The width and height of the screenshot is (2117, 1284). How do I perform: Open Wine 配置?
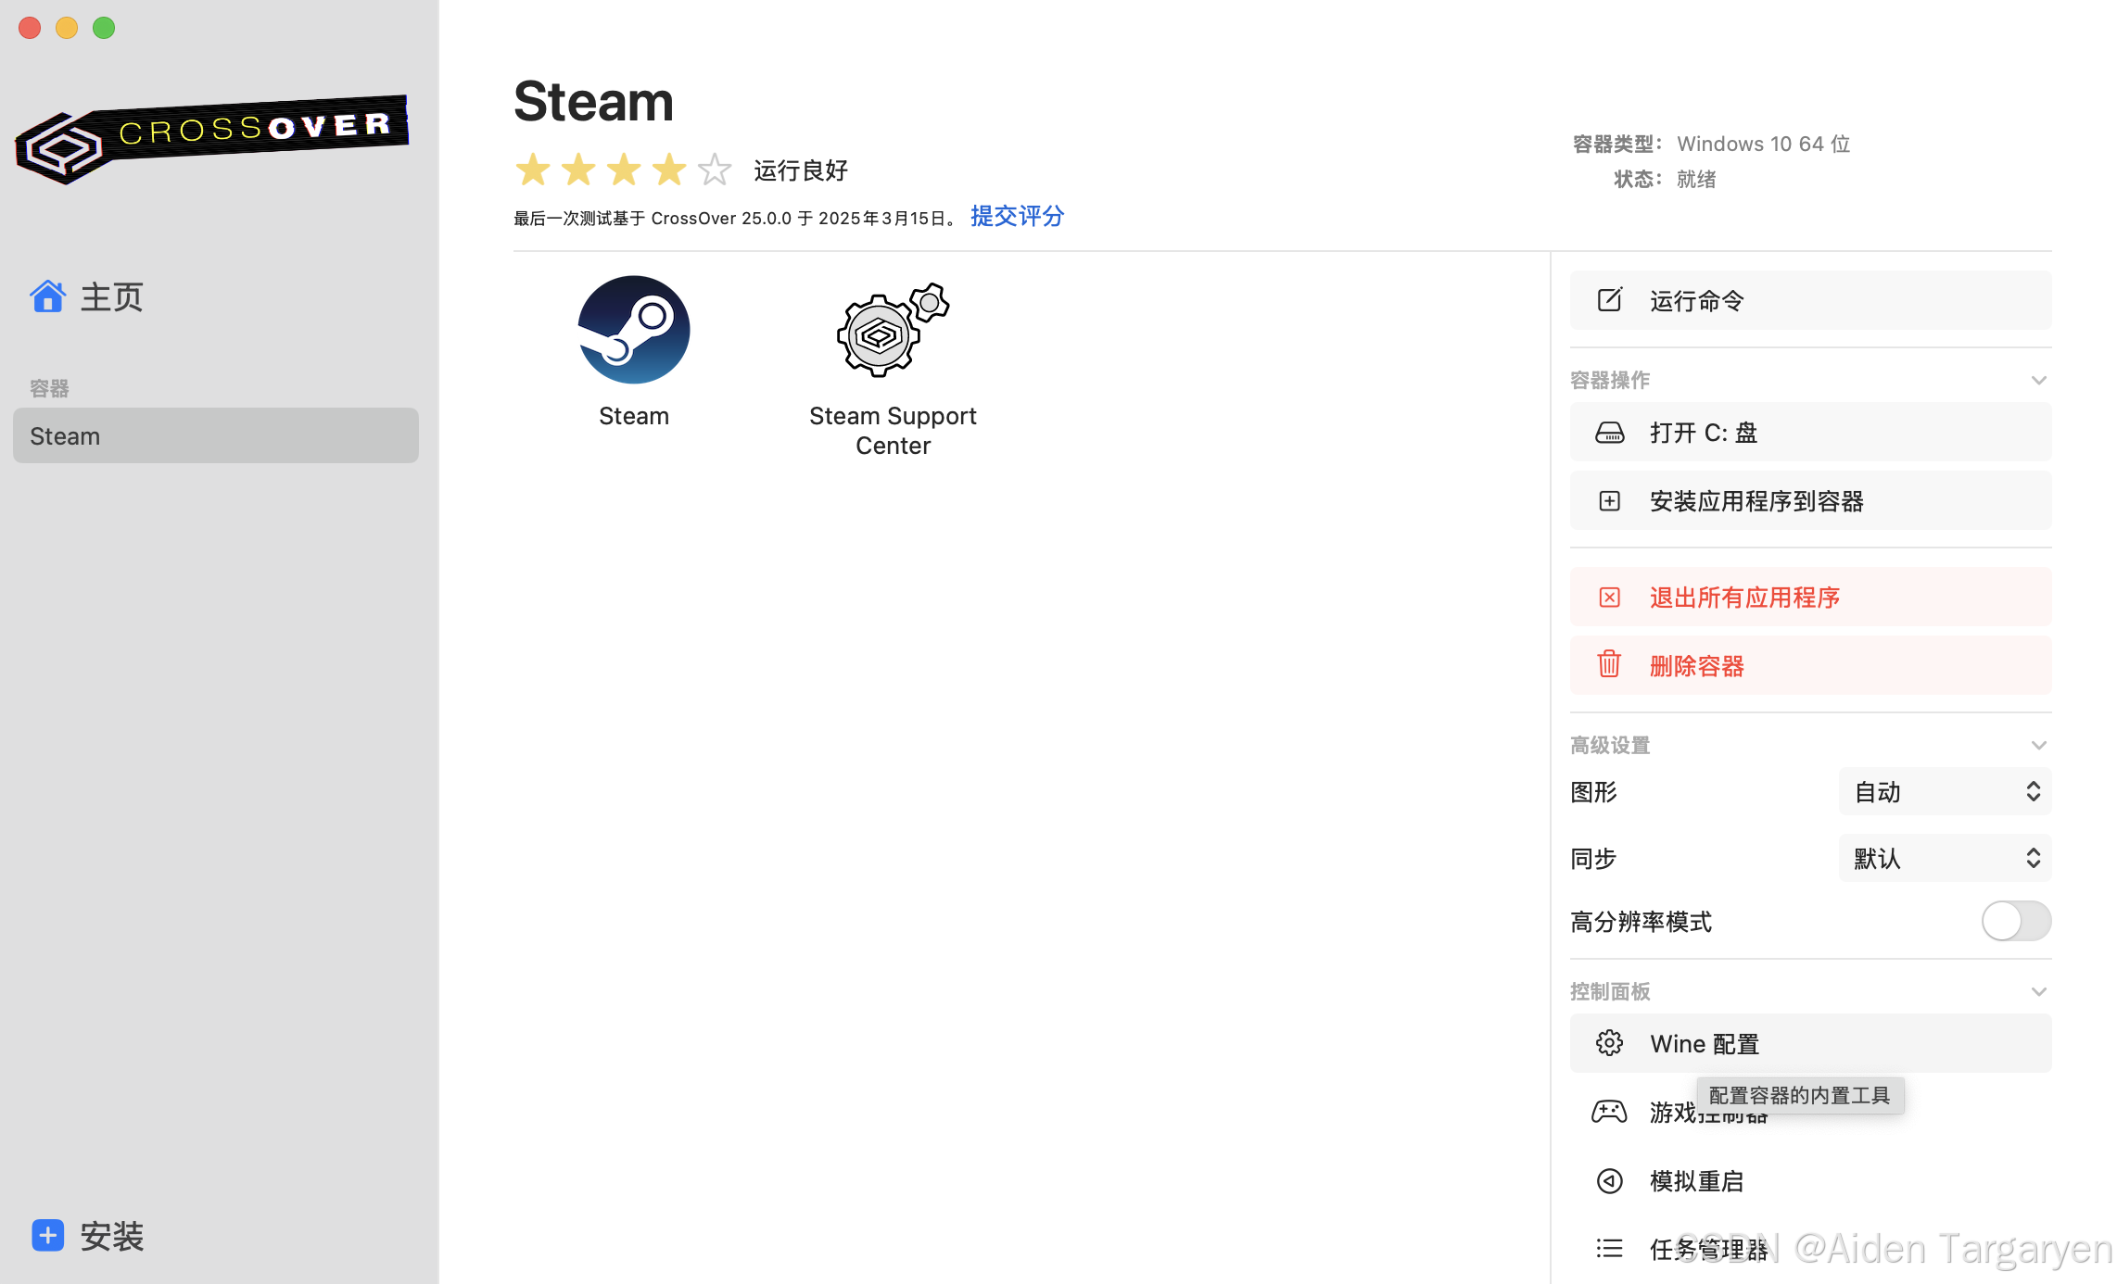(1810, 1043)
